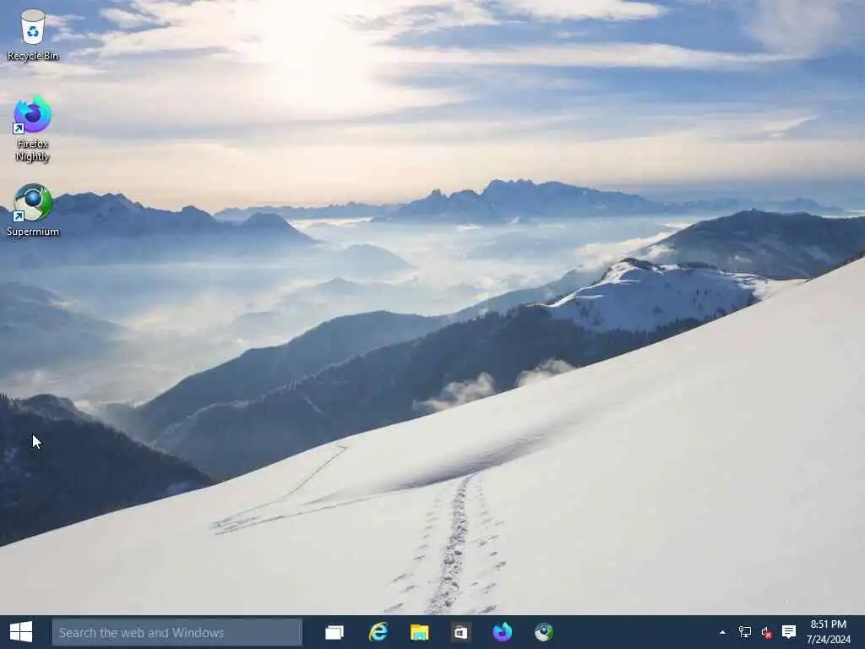The width and height of the screenshot is (865, 649).
Task: Launch Firefox Nightly from the taskbar
Action: pyautogui.click(x=502, y=632)
